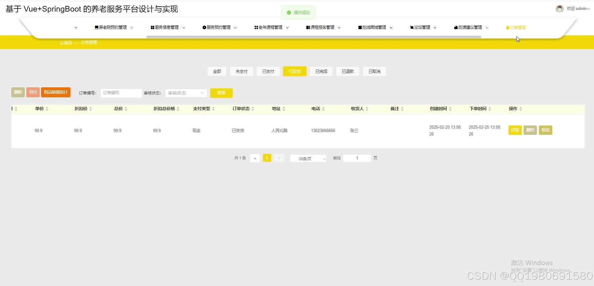This screenshot has width=594, height=286.
Task: Click inside the 订单编号 input field
Action: (x=121, y=93)
